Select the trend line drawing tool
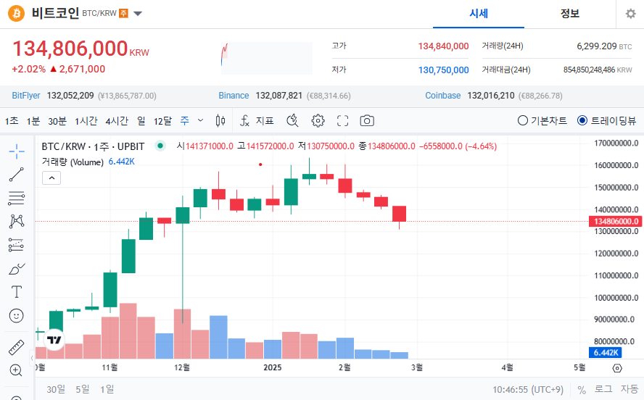644x400 pixels. pos(17,175)
